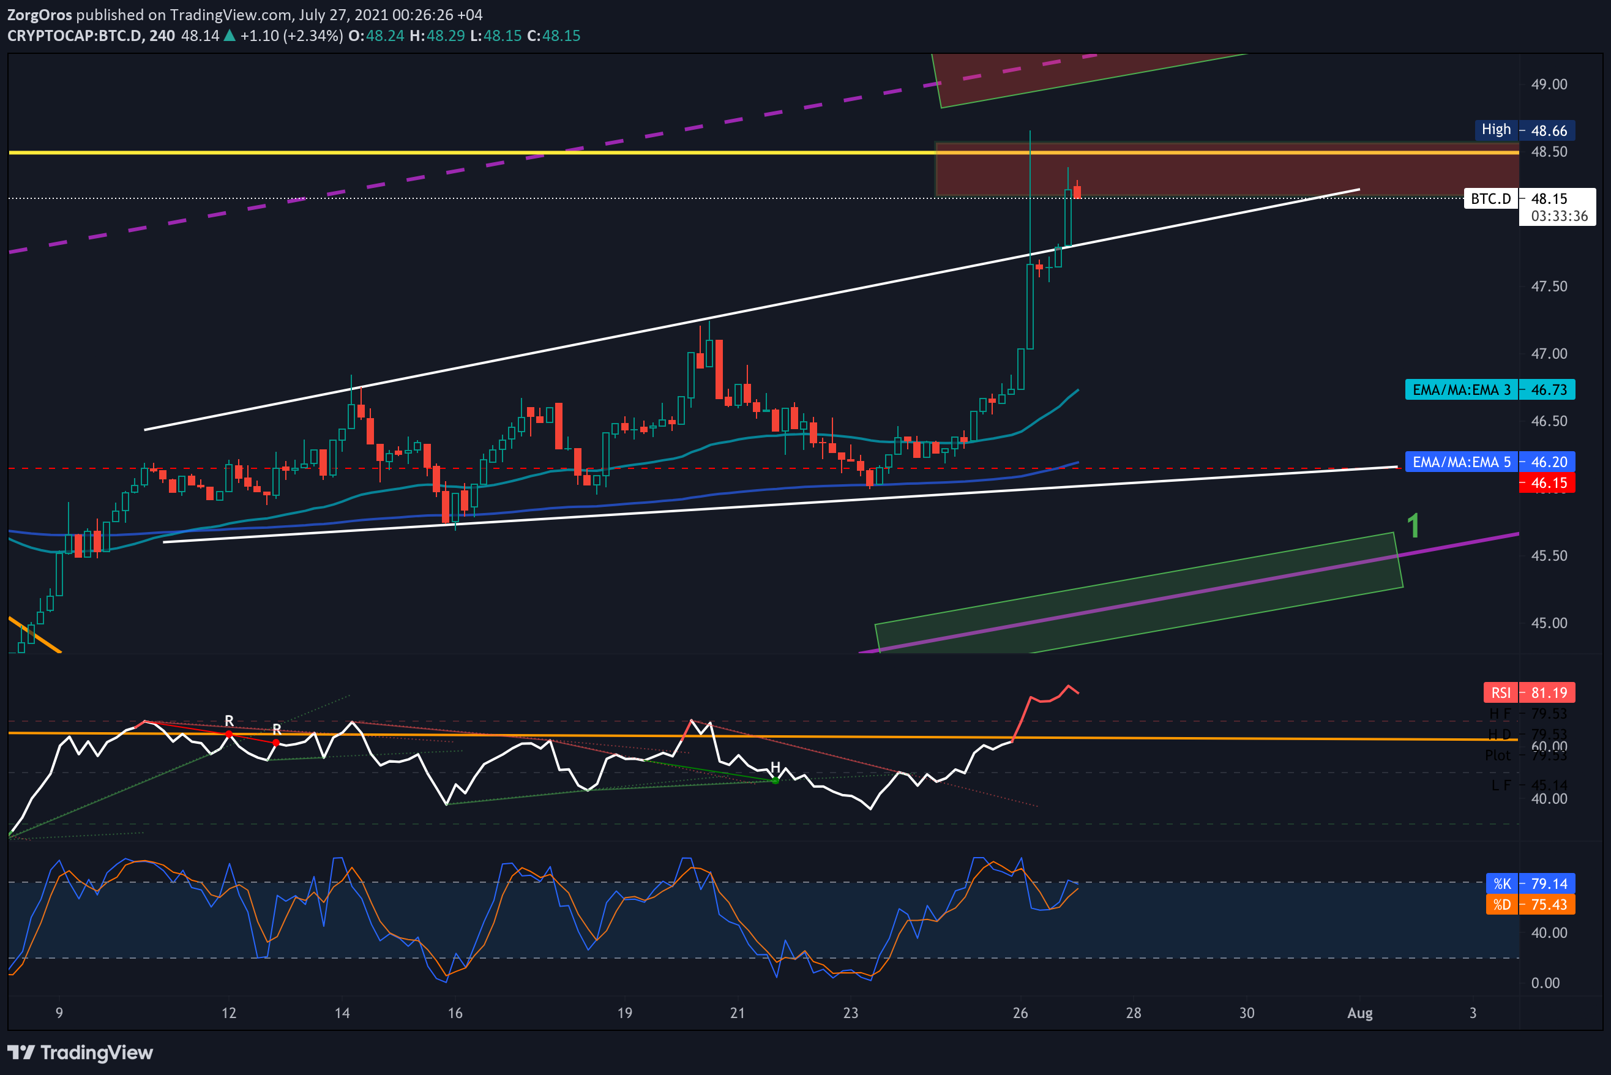Click the High 48.66 price label
This screenshot has width=1611, height=1075.
[x=1525, y=130]
